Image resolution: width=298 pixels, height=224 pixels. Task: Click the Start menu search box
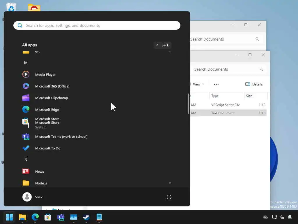pos(97,25)
